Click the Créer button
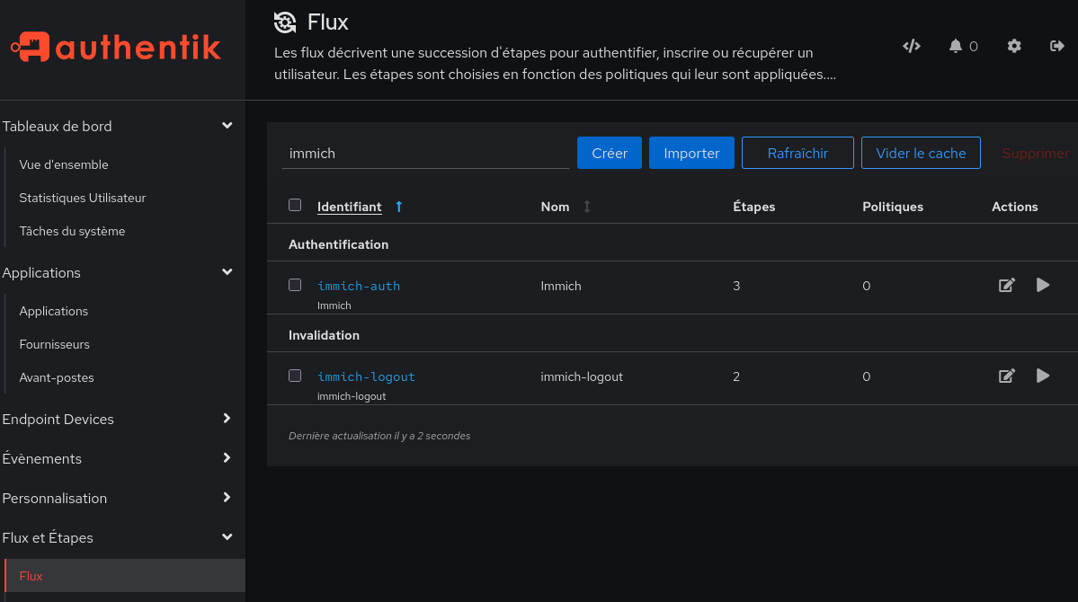 pyautogui.click(x=609, y=153)
